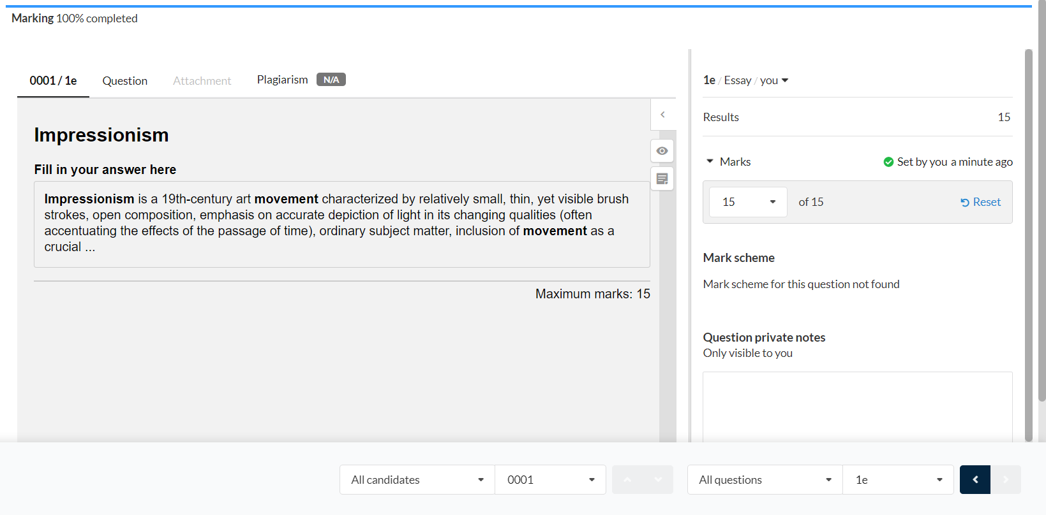Viewport: 1046px width, 515px height.
Task: Open the question 1e dropdown
Action: click(899, 480)
